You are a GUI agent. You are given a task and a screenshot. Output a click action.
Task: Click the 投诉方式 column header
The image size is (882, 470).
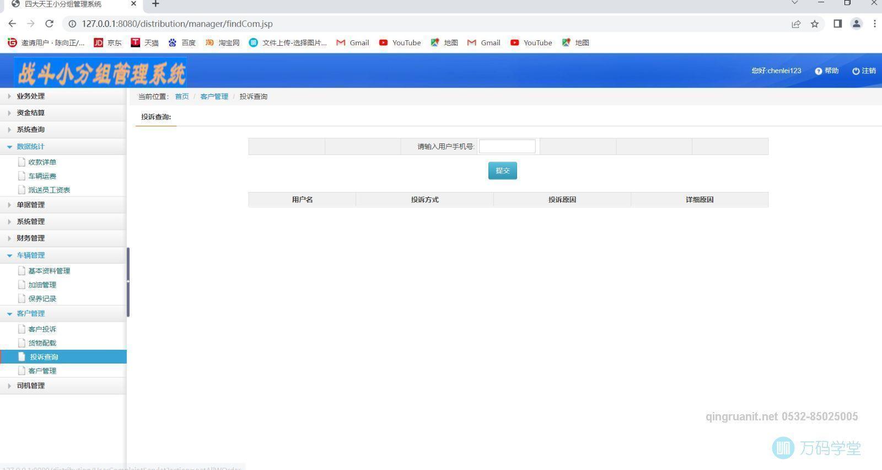tap(424, 200)
